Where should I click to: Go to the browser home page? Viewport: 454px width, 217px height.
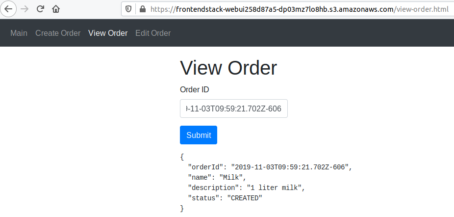(56, 9)
